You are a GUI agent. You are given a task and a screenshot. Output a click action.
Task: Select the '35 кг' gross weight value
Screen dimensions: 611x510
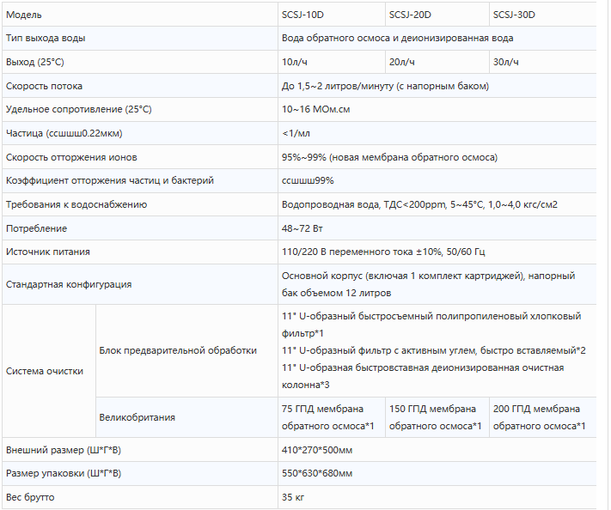coord(292,497)
